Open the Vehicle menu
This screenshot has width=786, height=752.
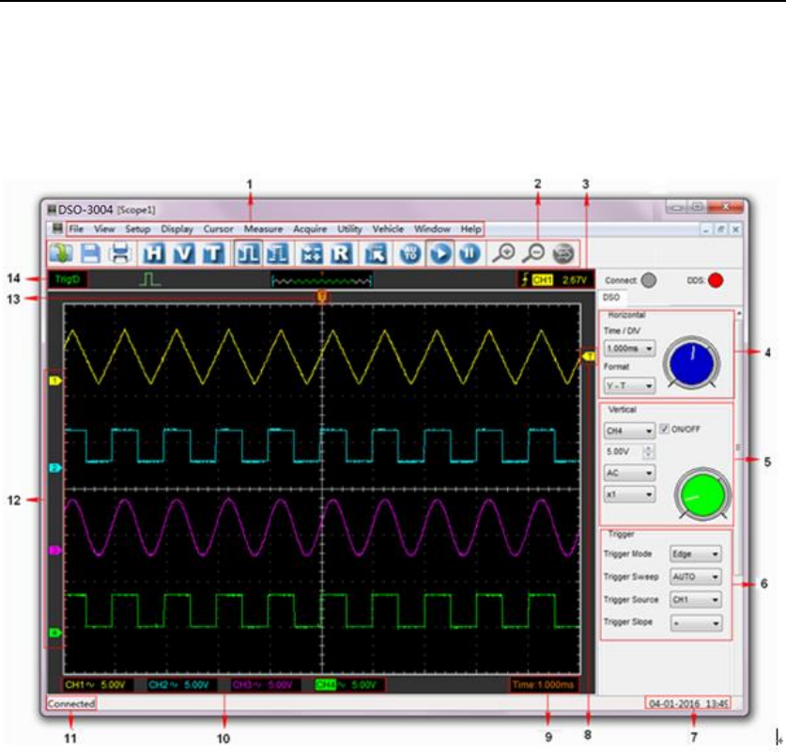tap(388, 228)
